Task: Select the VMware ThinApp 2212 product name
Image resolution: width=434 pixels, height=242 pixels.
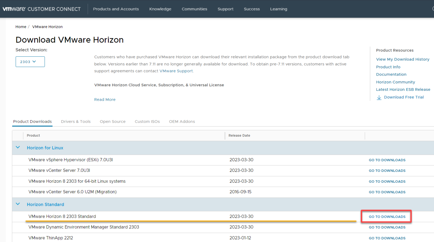Action: coord(51,238)
